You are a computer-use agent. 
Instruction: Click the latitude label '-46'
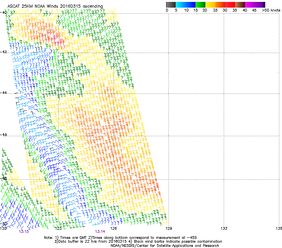pos(3,135)
